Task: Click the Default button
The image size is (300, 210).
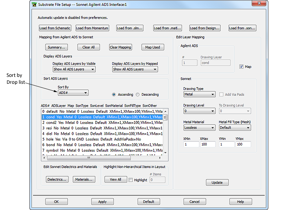Action: [149, 202]
